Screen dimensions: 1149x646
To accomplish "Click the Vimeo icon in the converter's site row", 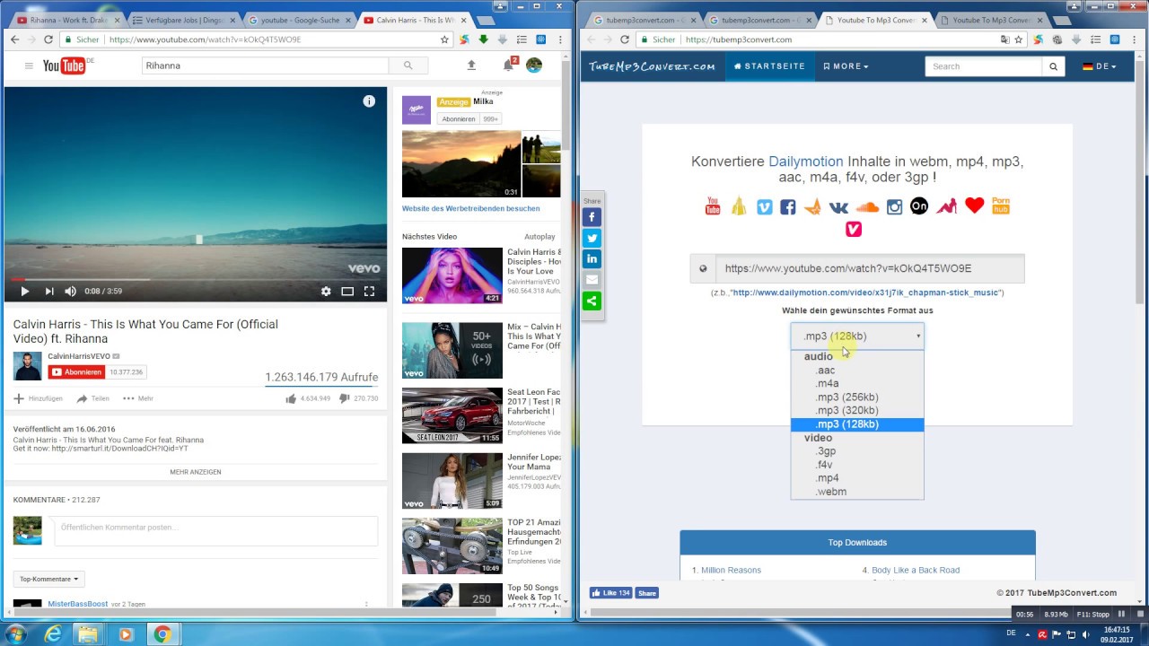I will pyautogui.click(x=764, y=207).
